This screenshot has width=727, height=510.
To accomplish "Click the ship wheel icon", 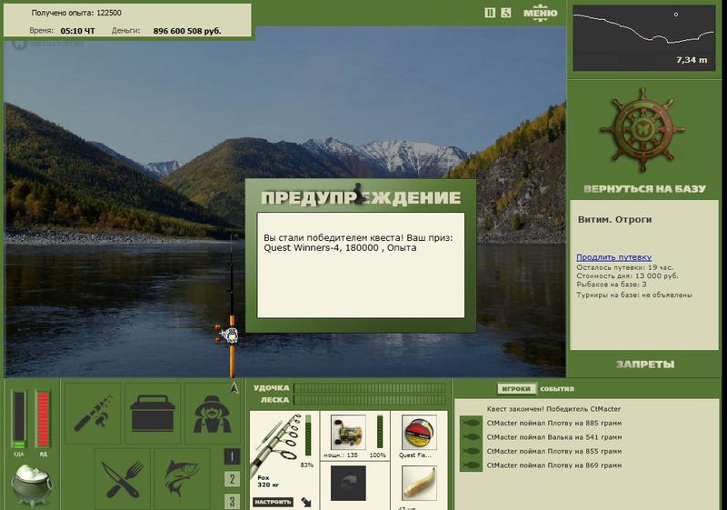I will pyautogui.click(x=643, y=131).
